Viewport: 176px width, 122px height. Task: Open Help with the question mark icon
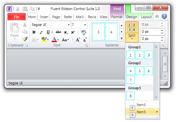[x=164, y=17]
